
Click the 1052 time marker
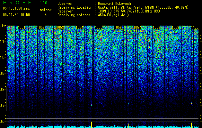(41, 28)
